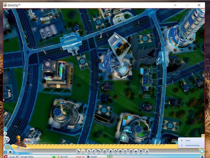Open the Power lightning-bolt menu
The height and width of the screenshot is (158, 210).
pyautogui.click(x=89, y=151)
